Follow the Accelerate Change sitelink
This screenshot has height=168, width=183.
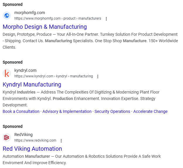tap(150, 111)
